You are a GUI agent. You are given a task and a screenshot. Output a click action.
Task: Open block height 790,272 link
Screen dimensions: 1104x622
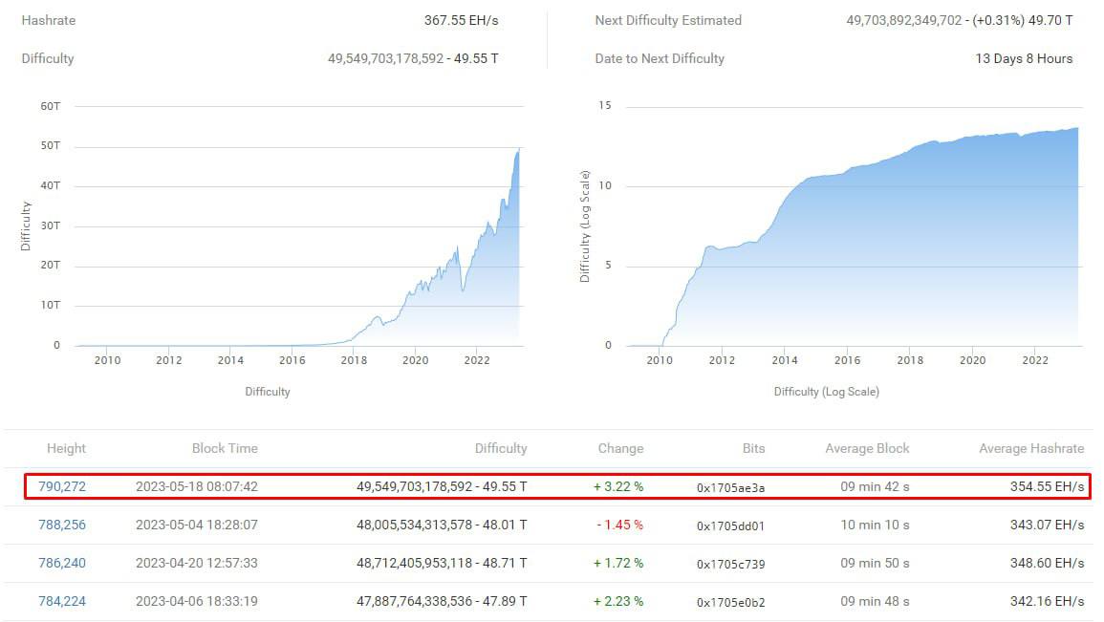pos(62,486)
